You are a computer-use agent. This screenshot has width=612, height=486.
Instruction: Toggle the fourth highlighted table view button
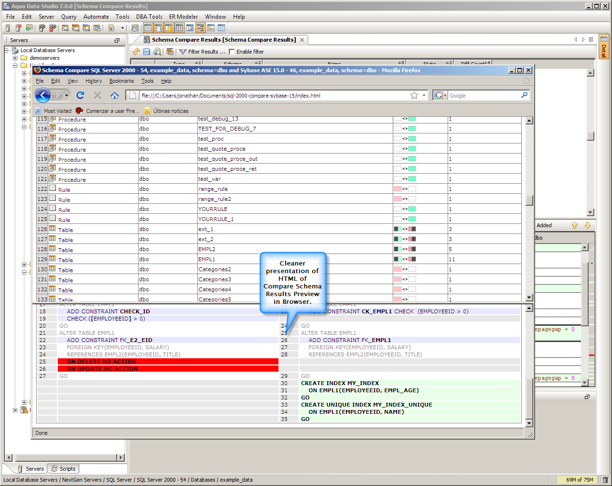point(179,28)
